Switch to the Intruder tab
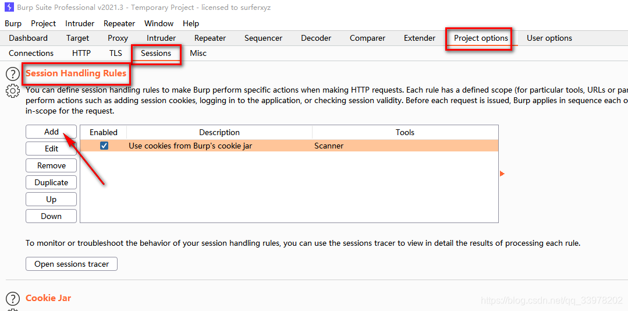 pos(161,38)
